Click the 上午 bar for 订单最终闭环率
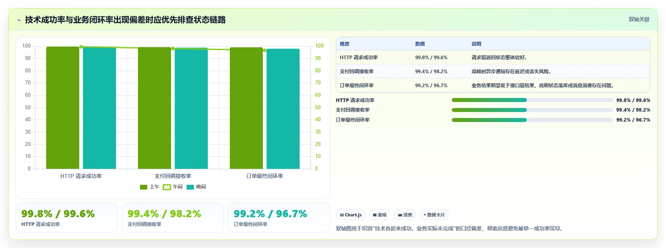The height and width of the screenshot is (248, 666). click(x=246, y=108)
